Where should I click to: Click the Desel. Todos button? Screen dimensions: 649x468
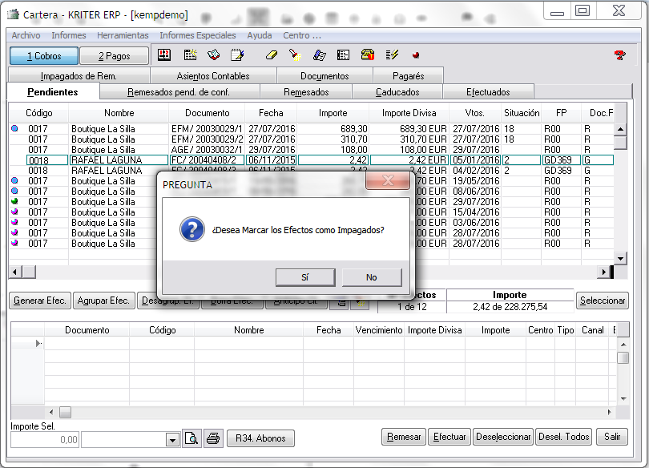click(564, 437)
